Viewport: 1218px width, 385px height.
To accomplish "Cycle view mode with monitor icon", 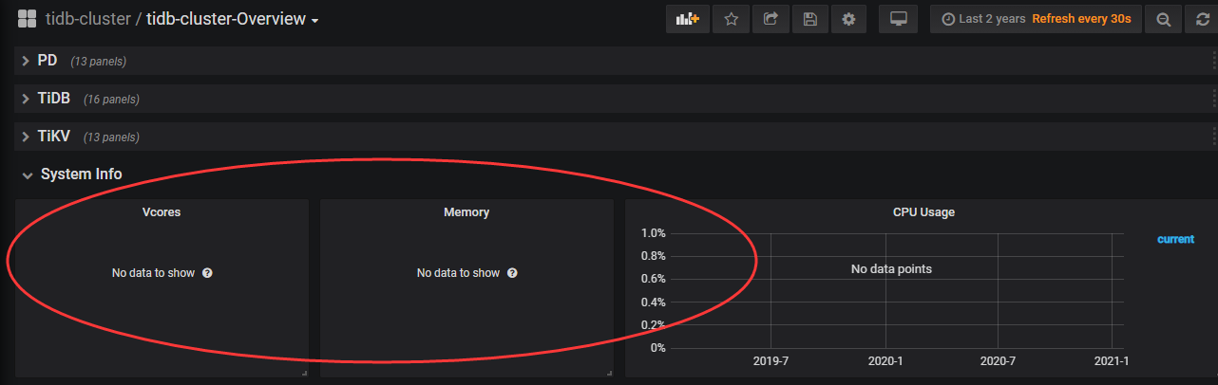I will click(x=898, y=19).
